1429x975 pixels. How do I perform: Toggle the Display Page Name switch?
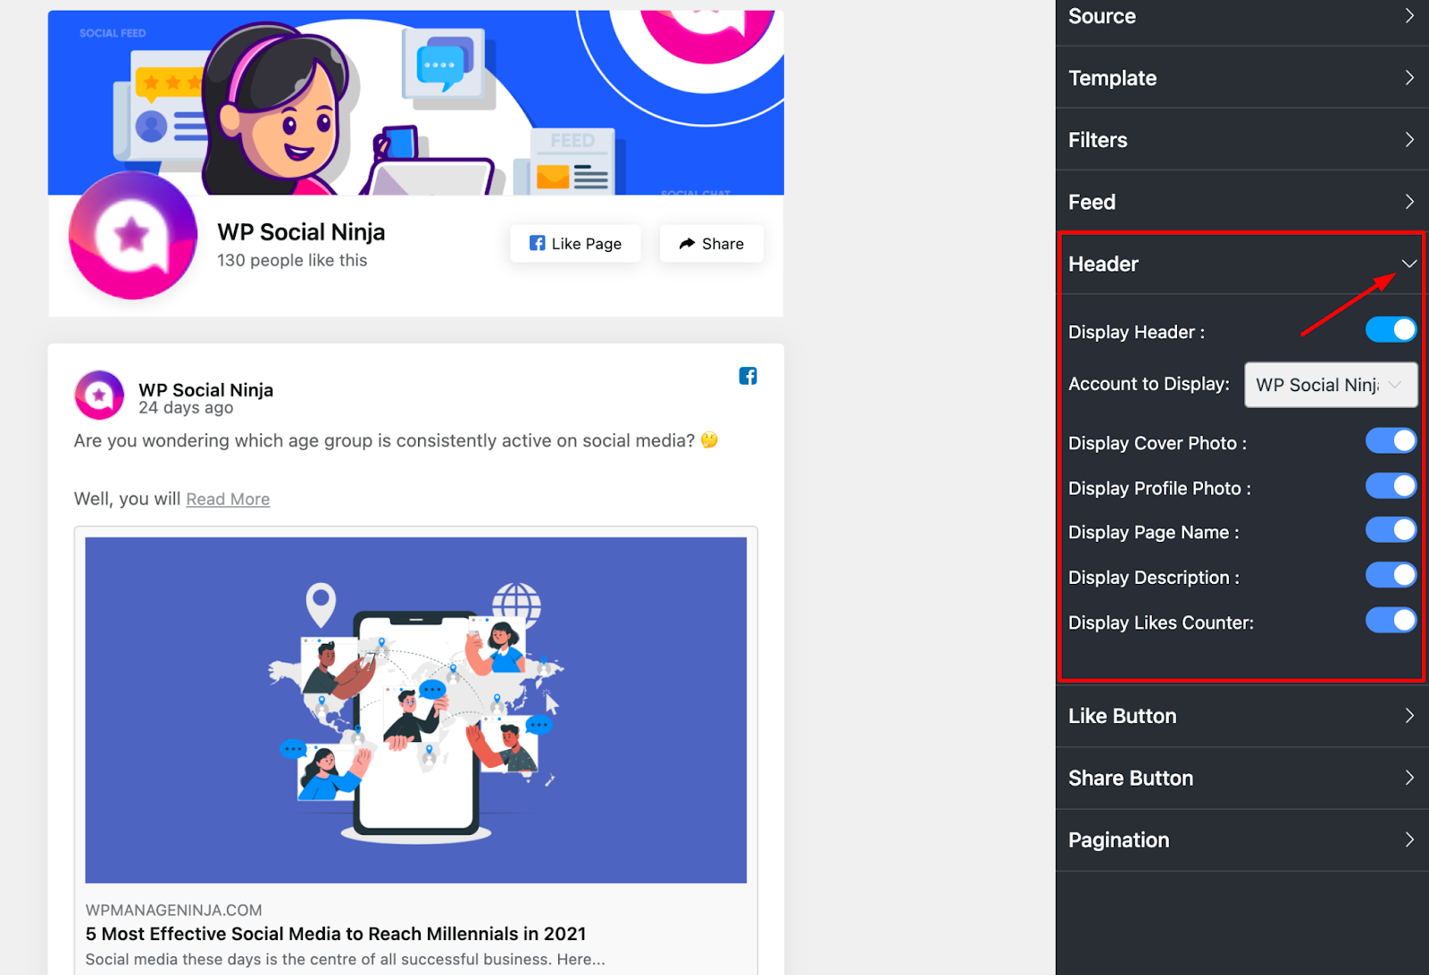coord(1391,530)
